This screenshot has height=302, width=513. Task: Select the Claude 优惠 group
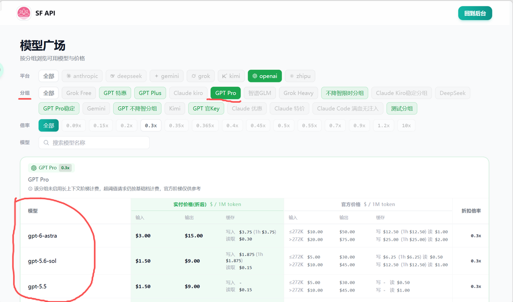(x=247, y=108)
